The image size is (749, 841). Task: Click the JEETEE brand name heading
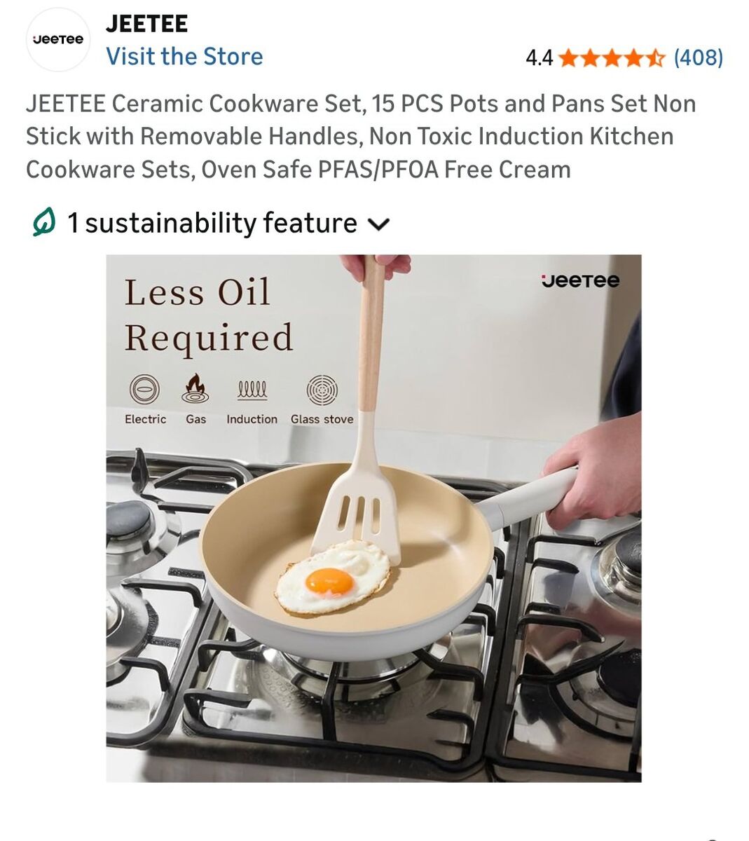(146, 23)
